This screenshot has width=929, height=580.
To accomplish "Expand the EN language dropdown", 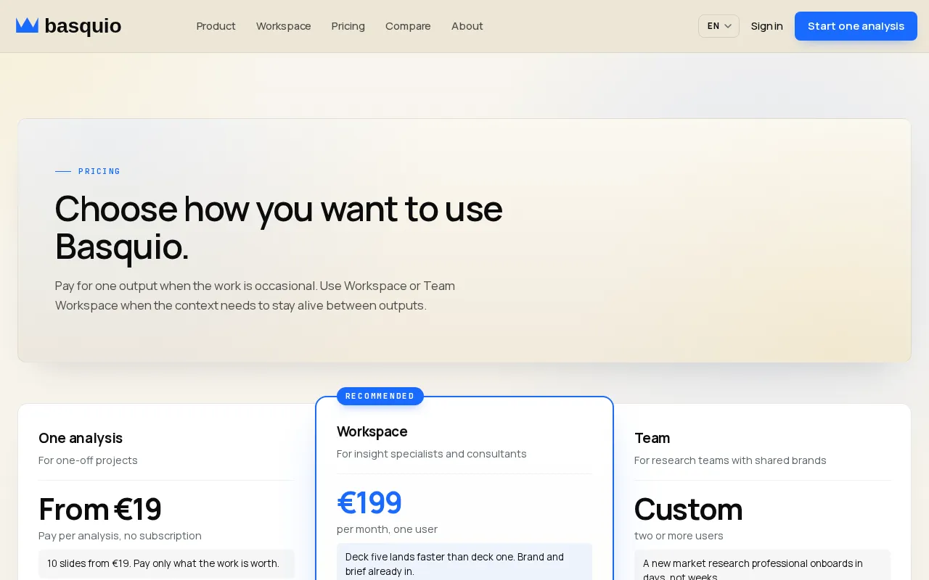I will coord(719,26).
